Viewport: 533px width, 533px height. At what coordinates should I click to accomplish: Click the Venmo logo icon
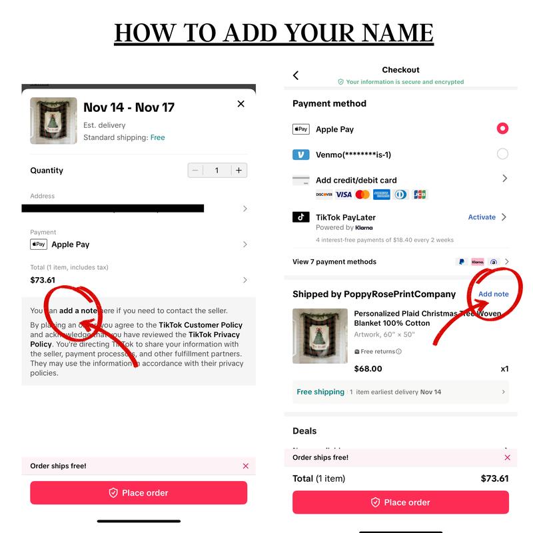(301, 155)
